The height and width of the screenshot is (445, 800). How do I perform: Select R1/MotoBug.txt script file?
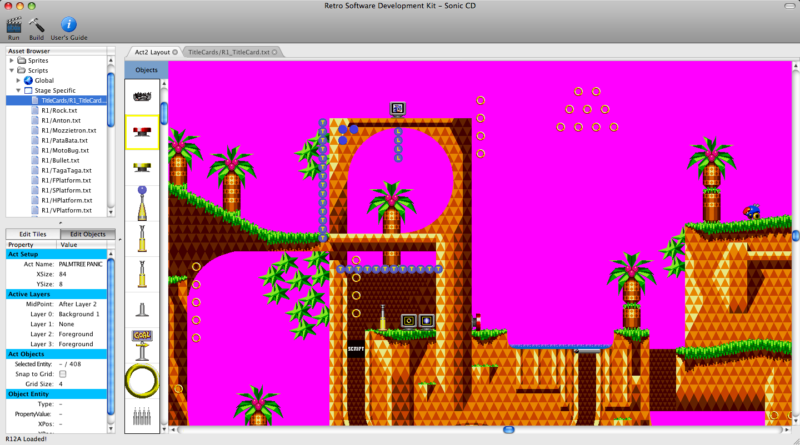[65, 150]
